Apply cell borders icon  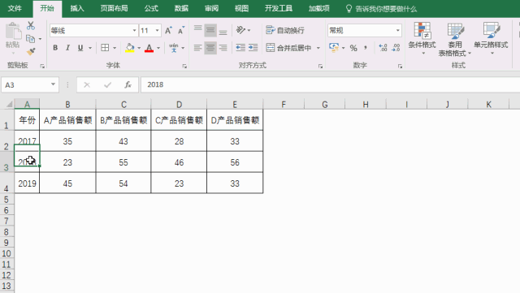pos(105,48)
